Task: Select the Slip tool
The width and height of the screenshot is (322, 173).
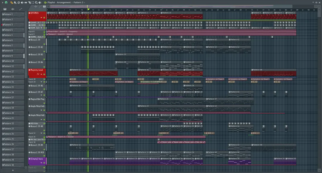Action: (x=26, y=3)
